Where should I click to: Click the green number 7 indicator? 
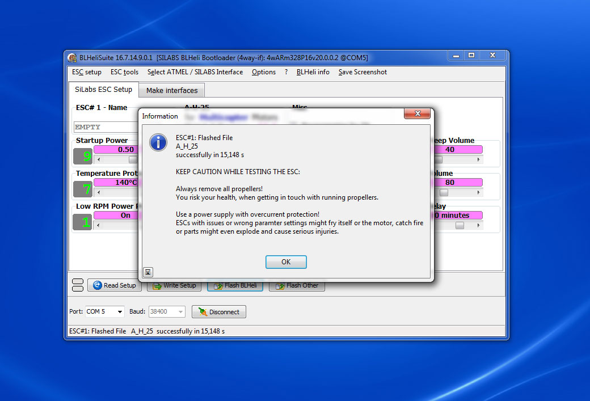click(83, 189)
